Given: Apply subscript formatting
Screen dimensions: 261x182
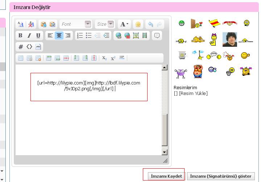Looking at the screenshot, I should pyautogui.click(x=104, y=58).
